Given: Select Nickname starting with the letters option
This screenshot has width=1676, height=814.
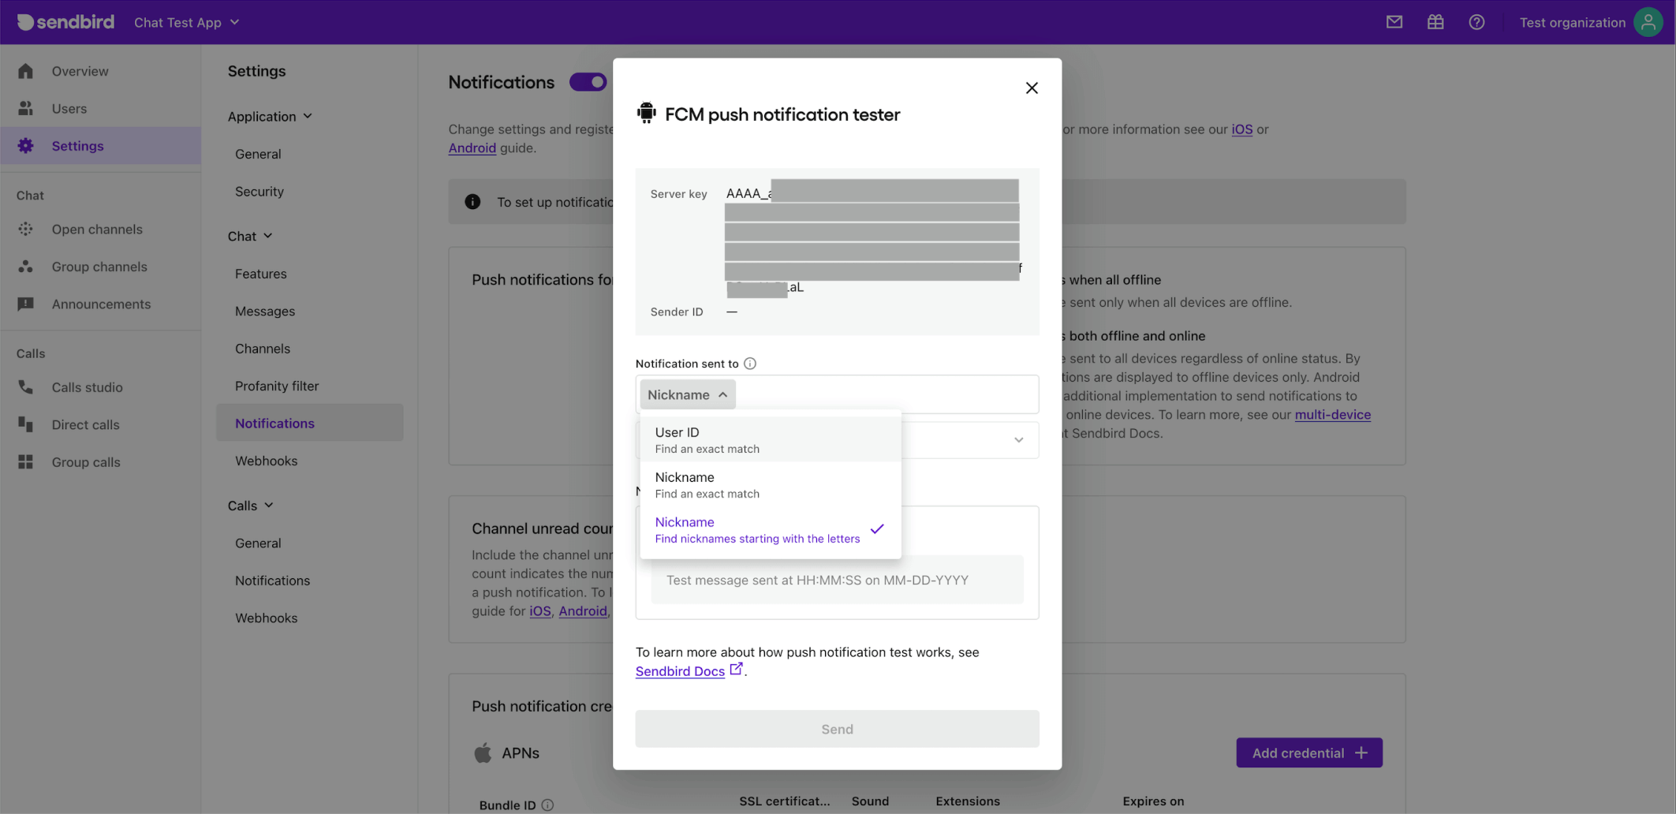Looking at the screenshot, I should (771, 529).
